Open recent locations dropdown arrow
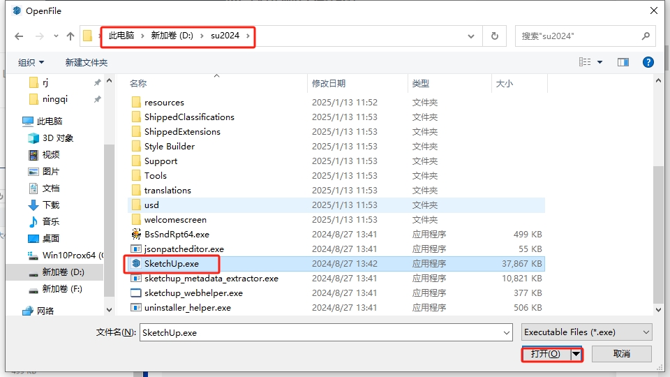This screenshot has height=377, width=670. 56,36
